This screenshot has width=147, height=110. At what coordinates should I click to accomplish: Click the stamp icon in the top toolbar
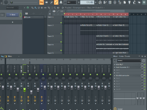pyautogui.click(x=61, y=2)
